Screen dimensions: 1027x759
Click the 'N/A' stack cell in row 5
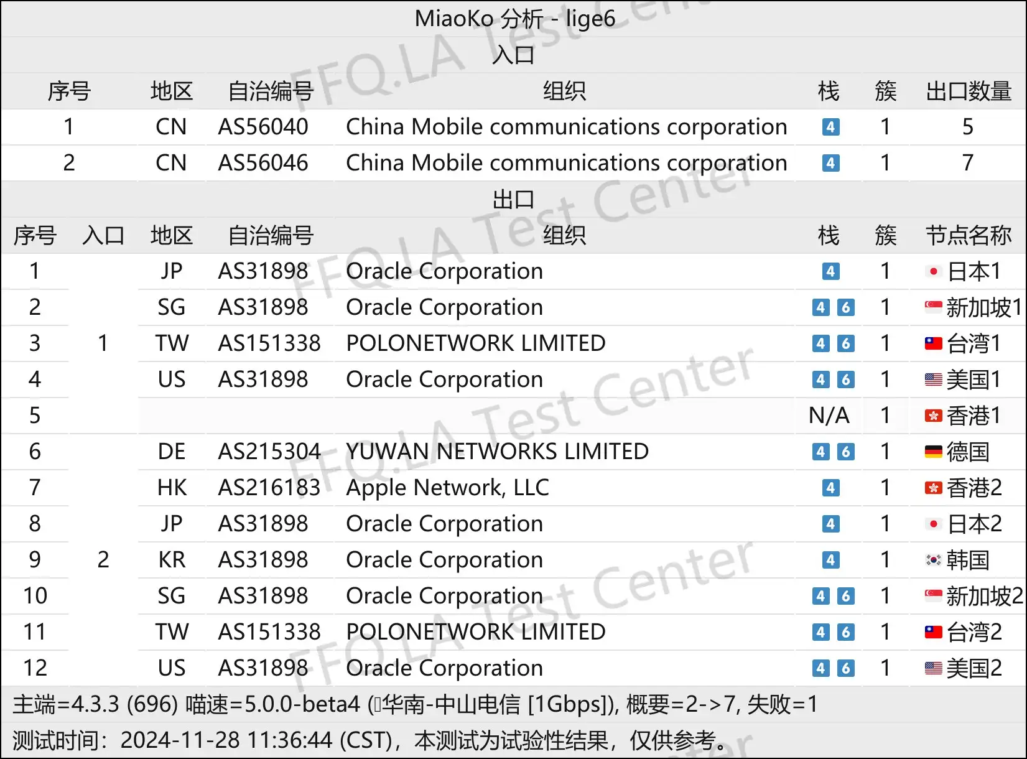(829, 416)
